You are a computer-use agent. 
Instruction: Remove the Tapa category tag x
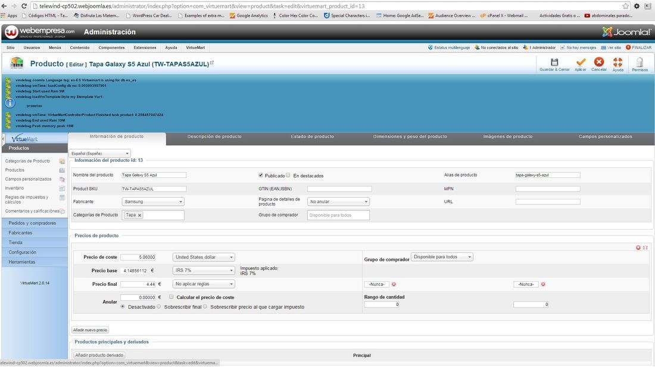pyautogui.click(x=139, y=215)
